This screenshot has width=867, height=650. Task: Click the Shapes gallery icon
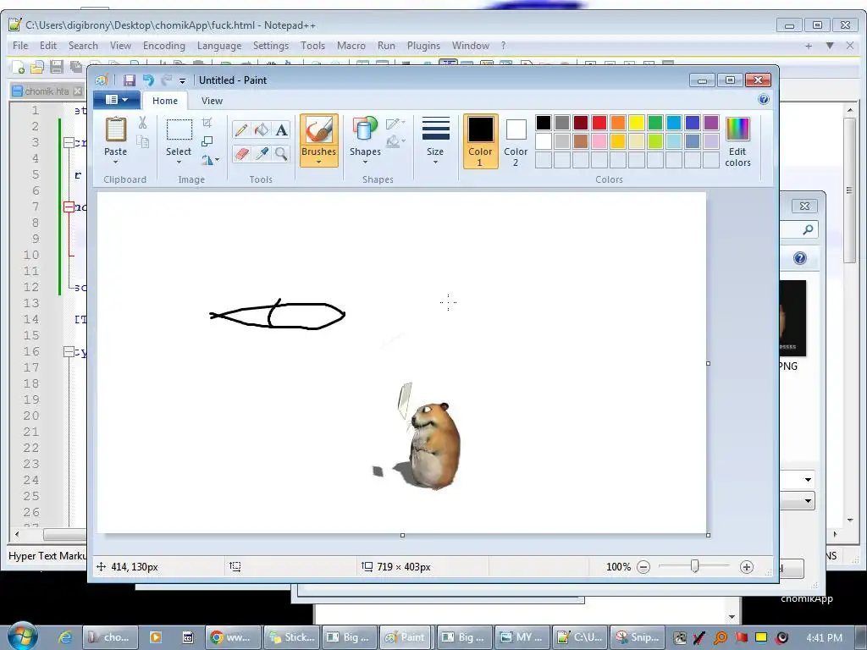click(x=365, y=130)
